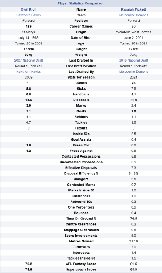Click Pickett's 2021 season value
Screen dimensions: 162x273
tap(133, 77)
